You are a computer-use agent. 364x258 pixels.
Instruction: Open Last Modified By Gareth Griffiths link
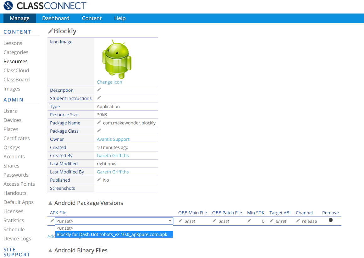click(113, 172)
